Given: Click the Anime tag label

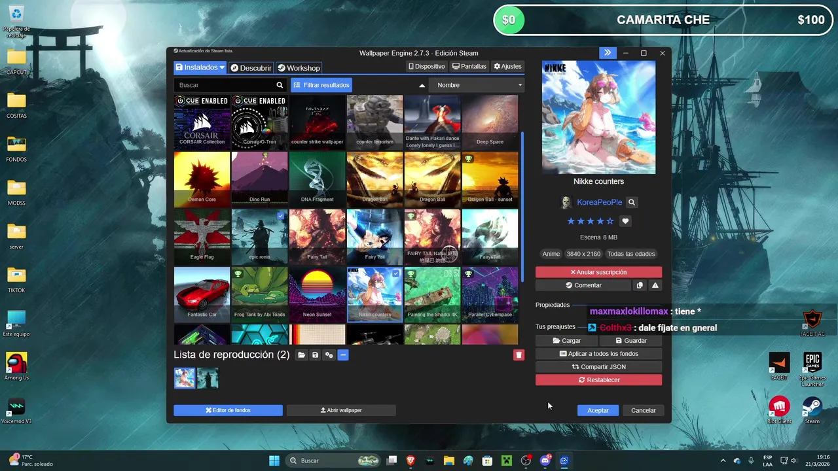Looking at the screenshot, I should tap(551, 254).
